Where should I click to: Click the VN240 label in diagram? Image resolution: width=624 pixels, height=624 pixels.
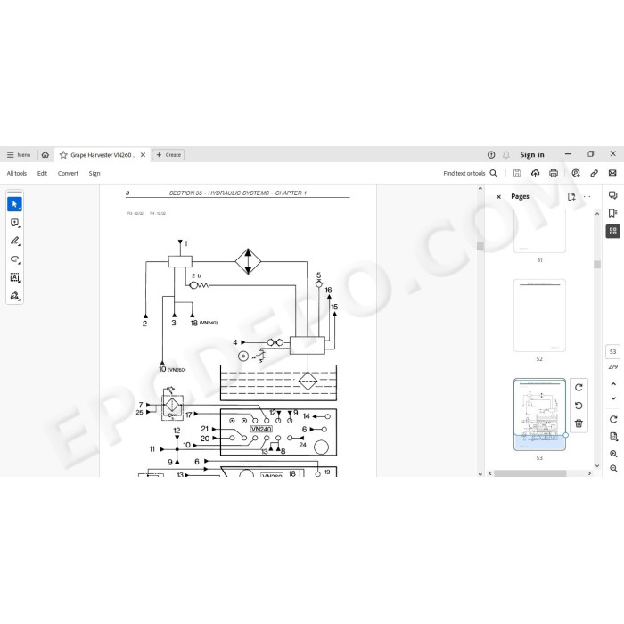tap(261, 429)
